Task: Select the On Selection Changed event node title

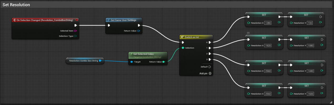Action: [45, 20]
